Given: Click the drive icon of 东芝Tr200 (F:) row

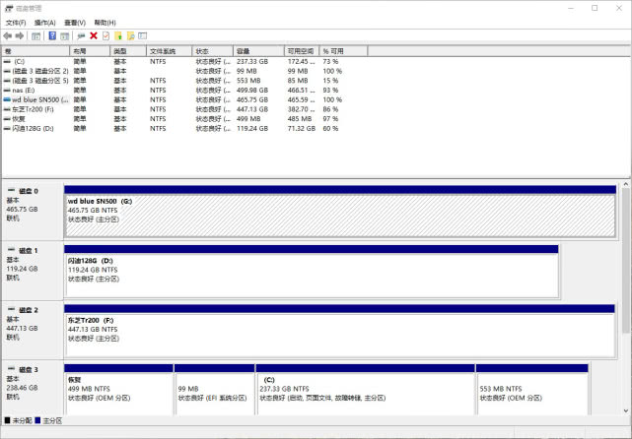Looking at the screenshot, I should click(7, 109).
